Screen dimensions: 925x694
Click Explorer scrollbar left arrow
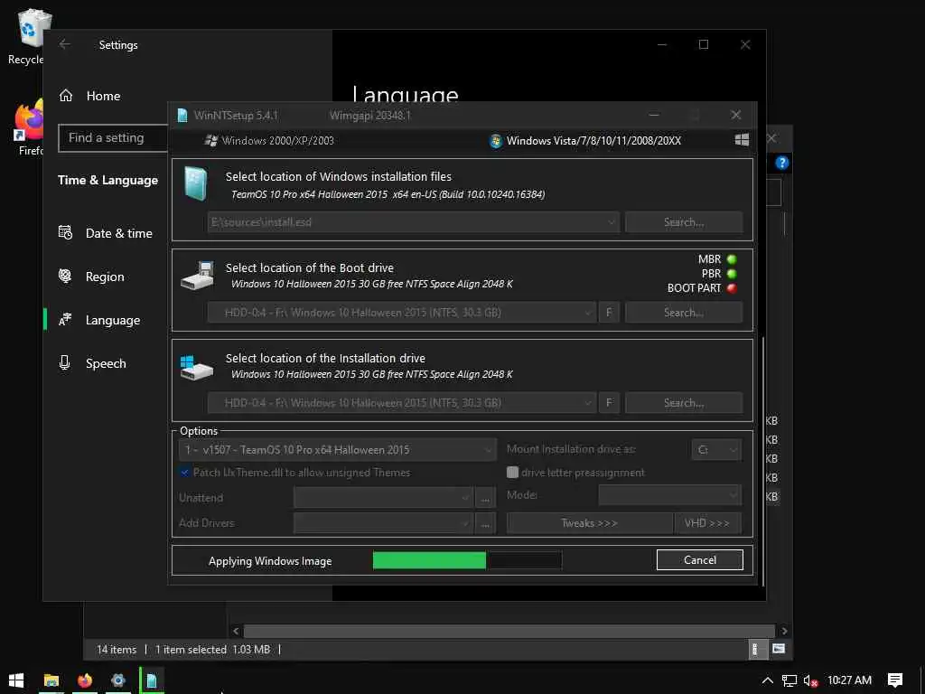[236, 631]
